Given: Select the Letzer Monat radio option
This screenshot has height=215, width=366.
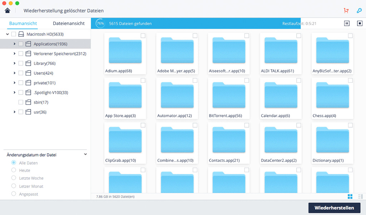Looking at the screenshot, I should [14, 186].
